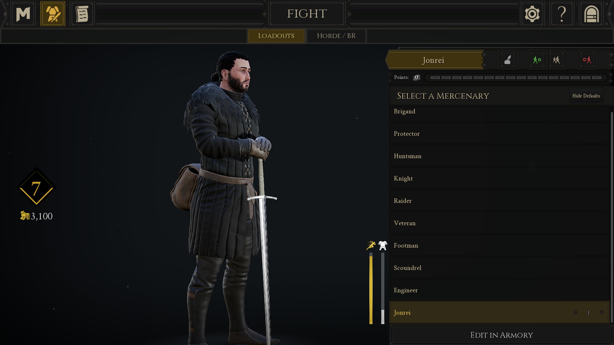Toggle the Hide Defaults button
The height and width of the screenshot is (345, 614).
pyautogui.click(x=586, y=96)
